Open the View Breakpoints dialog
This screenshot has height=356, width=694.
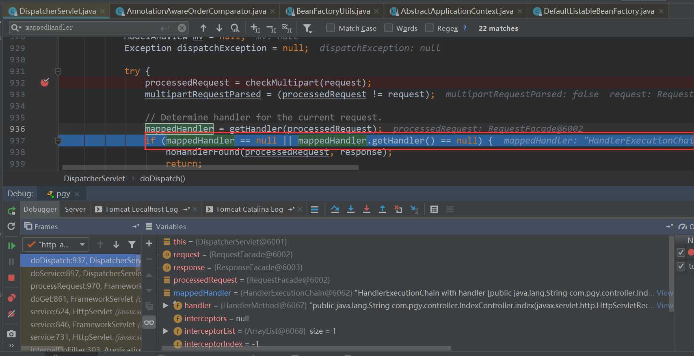11,298
